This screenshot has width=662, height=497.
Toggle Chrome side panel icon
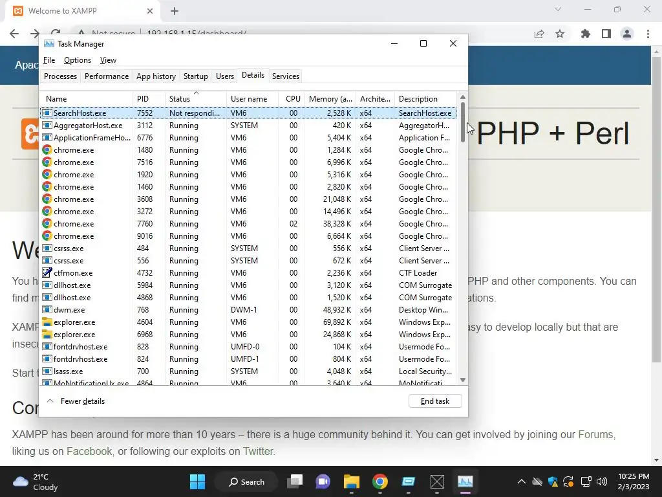point(606,34)
